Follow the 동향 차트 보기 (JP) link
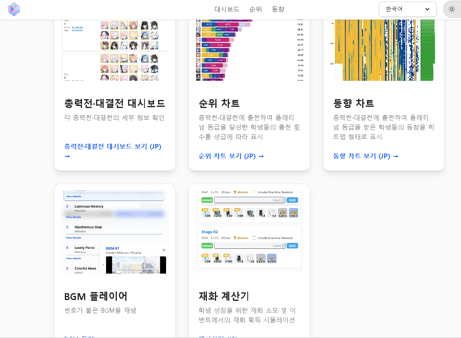 (x=365, y=156)
